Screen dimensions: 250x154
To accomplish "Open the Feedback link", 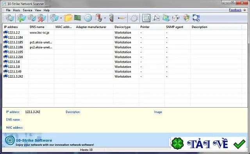I will [235, 10].
